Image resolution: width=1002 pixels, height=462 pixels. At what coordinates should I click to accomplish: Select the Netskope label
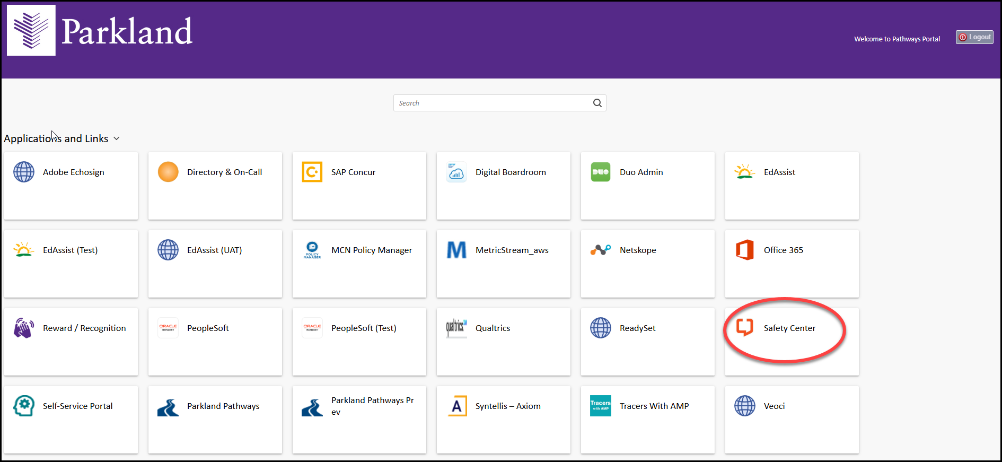coord(638,250)
